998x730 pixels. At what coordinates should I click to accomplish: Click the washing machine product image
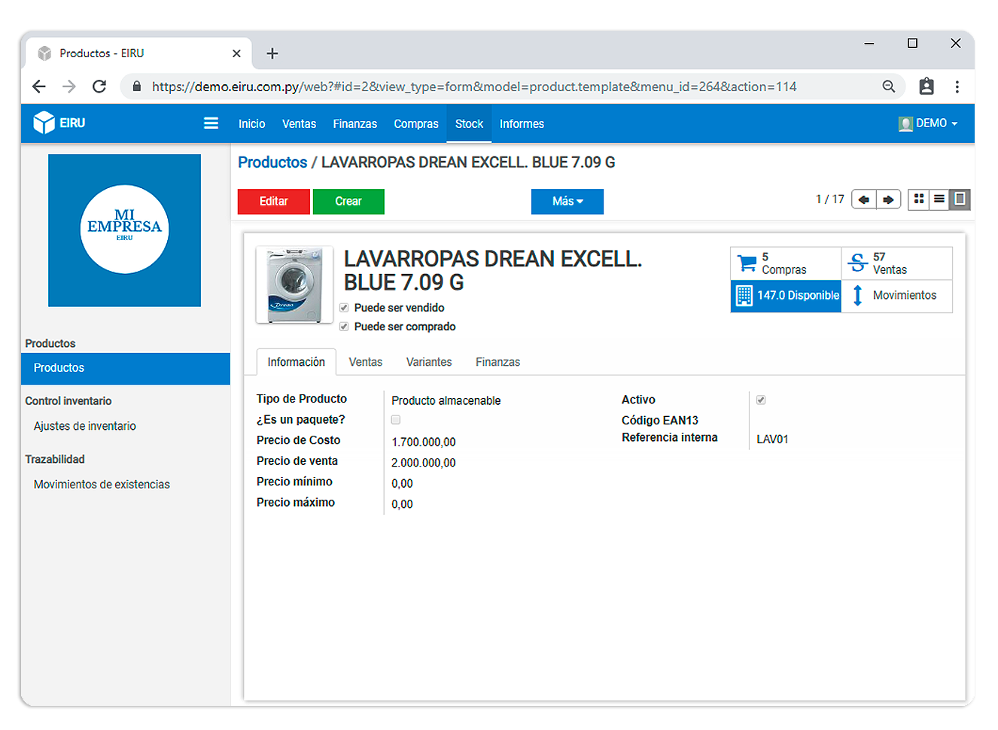pyautogui.click(x=294, y=284)
